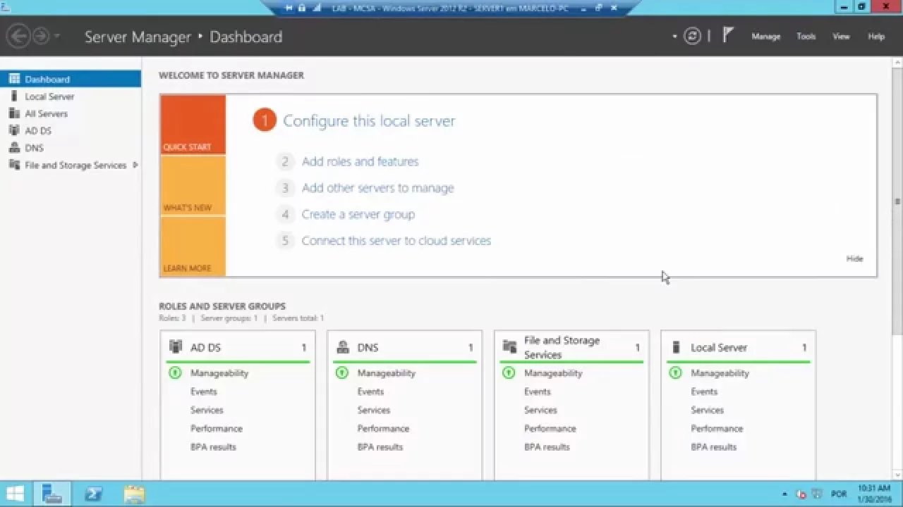Screen dimensions: 903x507
Task: Hide the welcome tile
Action: coord(854,258)
